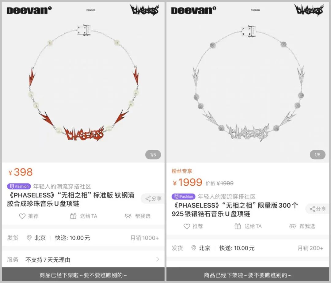Image resolution: width=331 pixels, height=283 pixels.
Task: Tap the heart 推荐 icon on the right product
Action: 187,226
